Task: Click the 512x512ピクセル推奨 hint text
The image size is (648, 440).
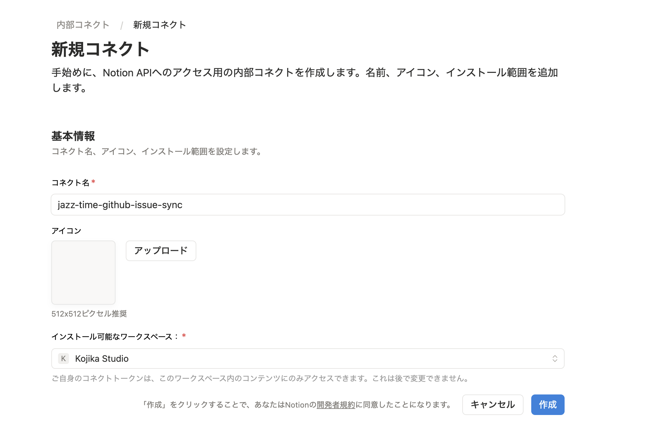Action: (x=89, y=314)
